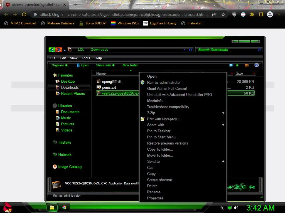
Task: Open the recent locations dropdown beside nav arrows
Action: [65, 50]
